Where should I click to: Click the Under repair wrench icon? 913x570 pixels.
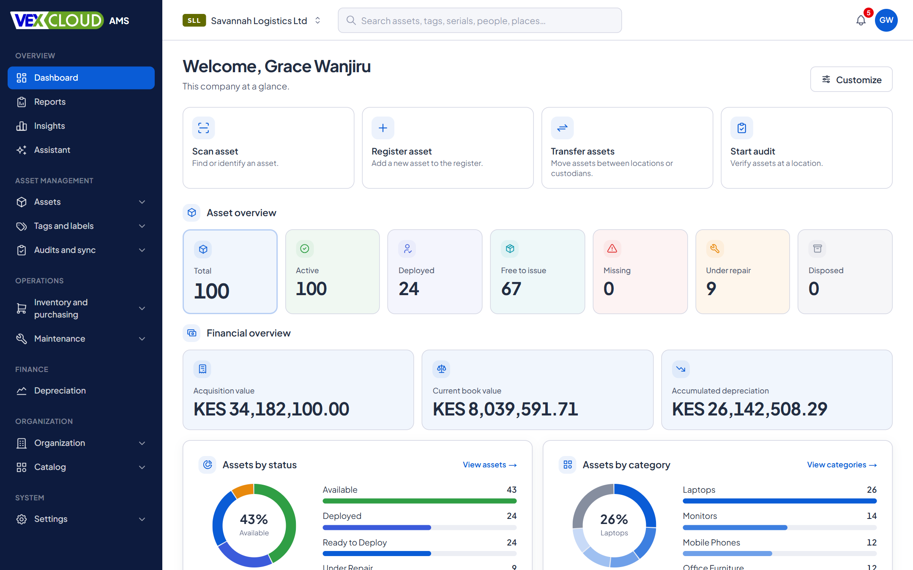(x=715, y=249)
